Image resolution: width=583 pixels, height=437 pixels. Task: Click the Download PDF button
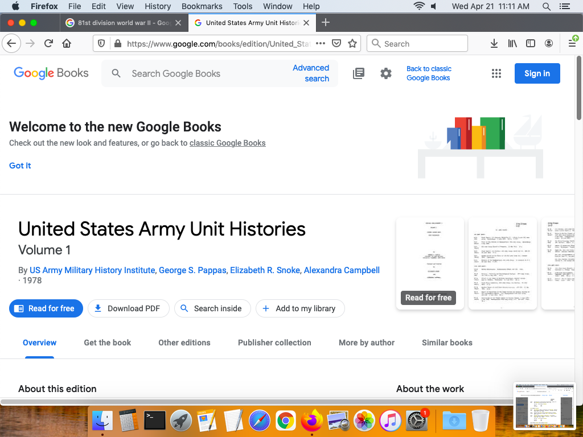127,308
